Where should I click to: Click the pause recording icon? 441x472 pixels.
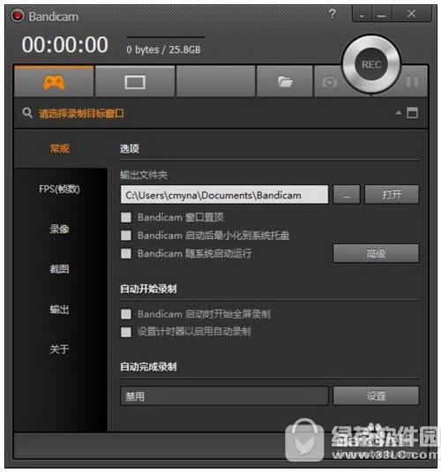pyautogui.click(x=412, y=82)
